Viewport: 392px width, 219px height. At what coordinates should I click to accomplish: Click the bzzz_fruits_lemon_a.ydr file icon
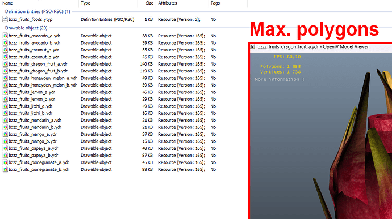(5, 92)
